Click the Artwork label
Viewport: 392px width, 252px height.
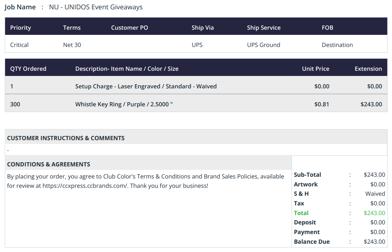[x=306, y=184]
